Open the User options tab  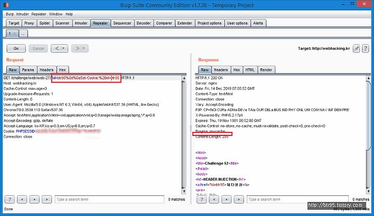[237, 23]
